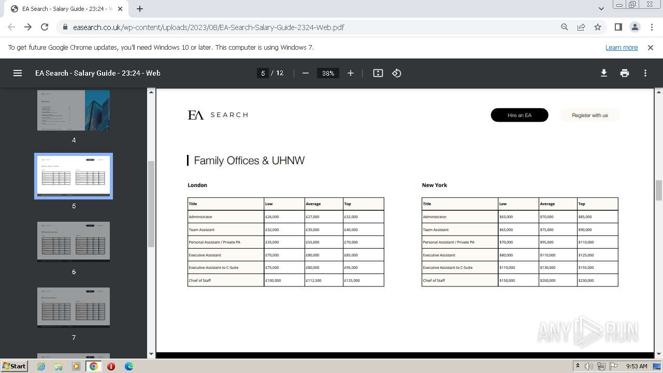Open the PDF viewer more actions menu
The image size is (663, 373).
[645, 73]
